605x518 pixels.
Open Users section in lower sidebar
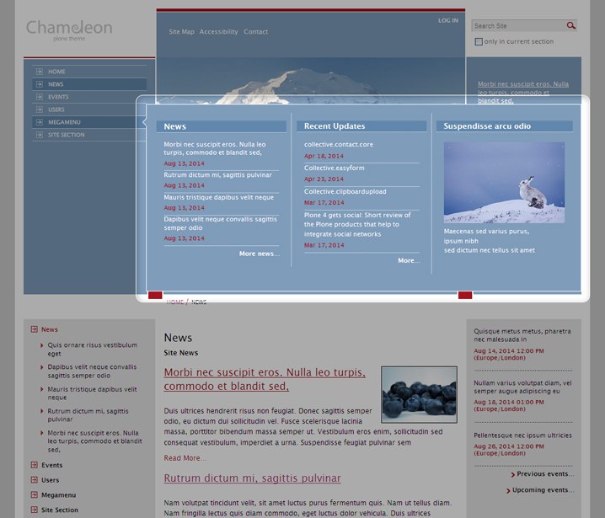pos(51,480)
